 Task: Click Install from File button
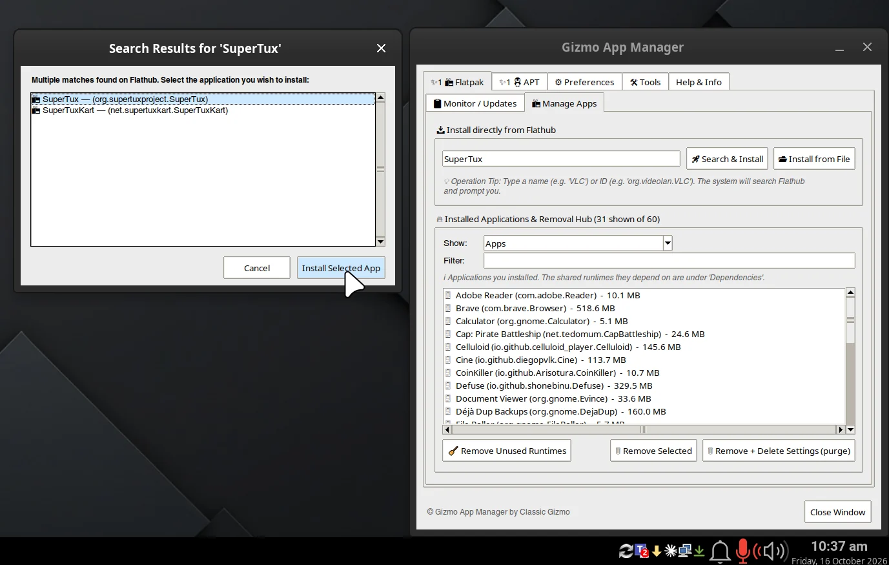814,159
